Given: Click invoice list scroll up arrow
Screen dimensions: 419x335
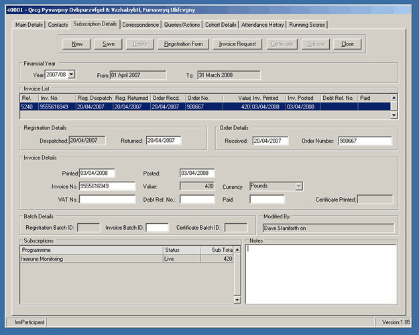Looking at the screenshot, I should [x=394, y=98].
